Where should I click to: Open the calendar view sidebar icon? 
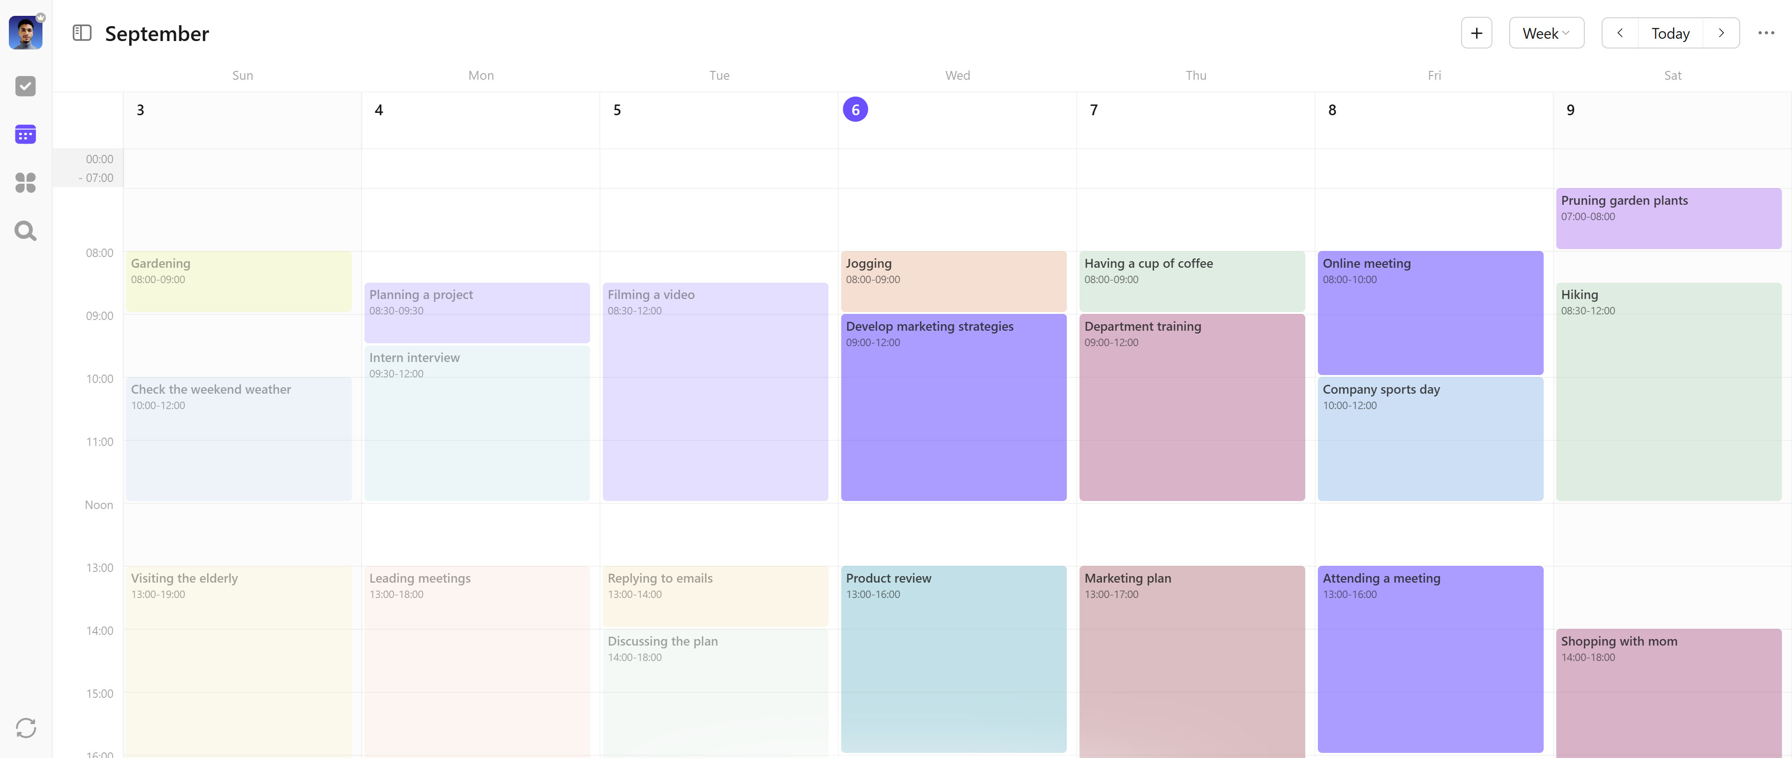coord(26,134)
